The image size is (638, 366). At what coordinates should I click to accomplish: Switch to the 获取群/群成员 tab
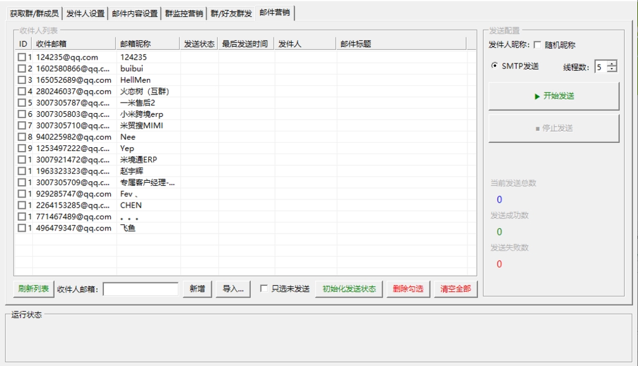[34, 14]
